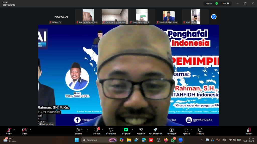The height and width of the screenshot is (144, 257).
Task: Open WPS Office from taskbar
Action: tap(151, 140)
